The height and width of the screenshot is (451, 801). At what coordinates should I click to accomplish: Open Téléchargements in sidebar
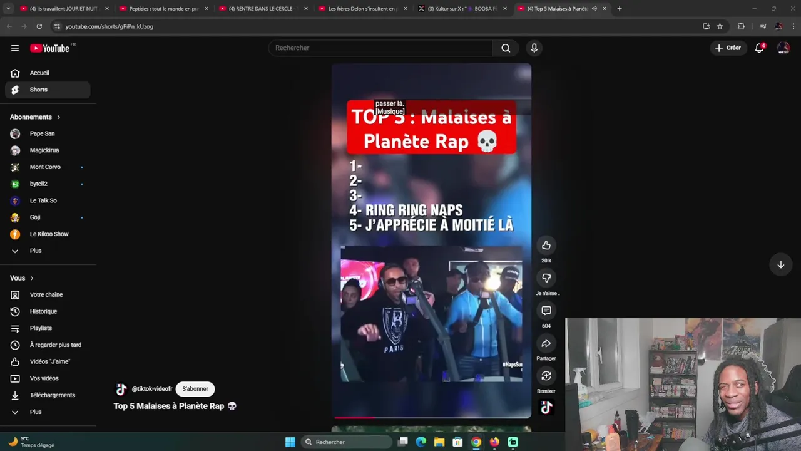[48, 395]
